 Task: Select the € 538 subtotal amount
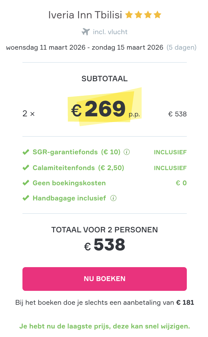point(178,114)
